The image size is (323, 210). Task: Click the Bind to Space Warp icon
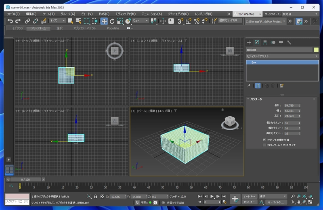pyautogui.click(x=44, y=21)
